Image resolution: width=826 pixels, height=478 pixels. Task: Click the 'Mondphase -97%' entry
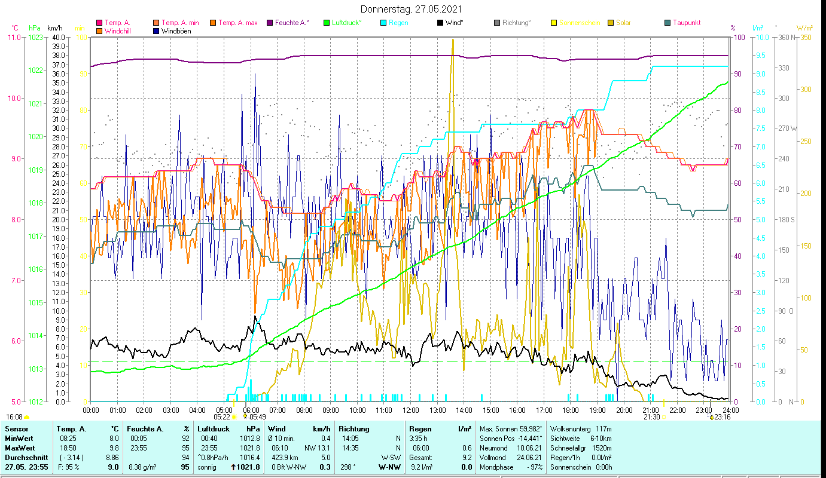511,467
